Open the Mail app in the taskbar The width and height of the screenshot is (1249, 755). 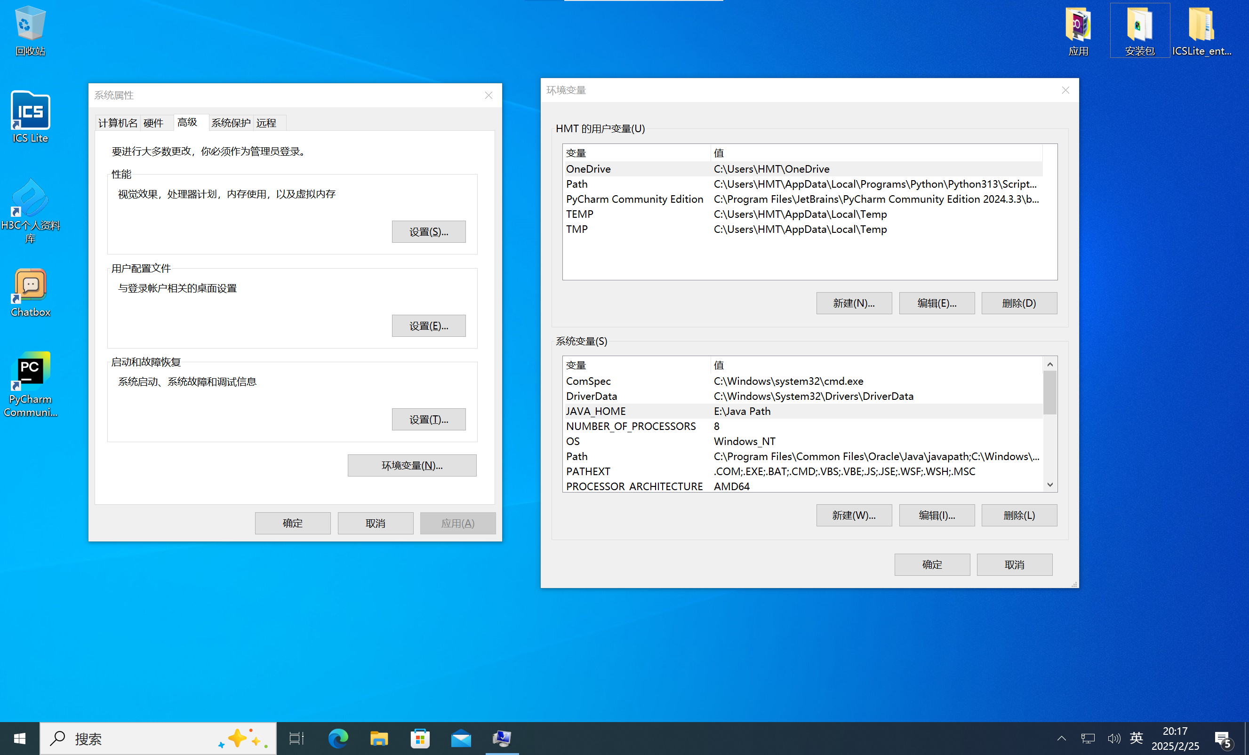461,738
